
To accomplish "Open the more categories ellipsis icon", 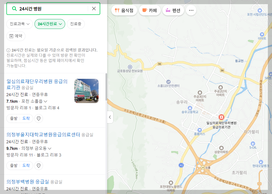I will (x=191, y=10).
